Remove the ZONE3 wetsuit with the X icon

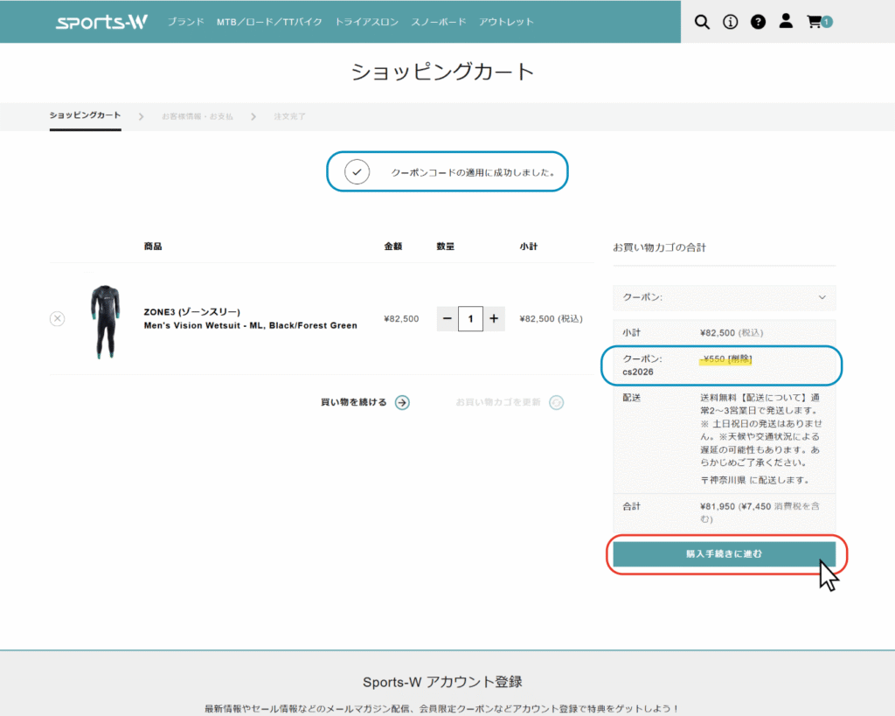click(x=58, y=319)
